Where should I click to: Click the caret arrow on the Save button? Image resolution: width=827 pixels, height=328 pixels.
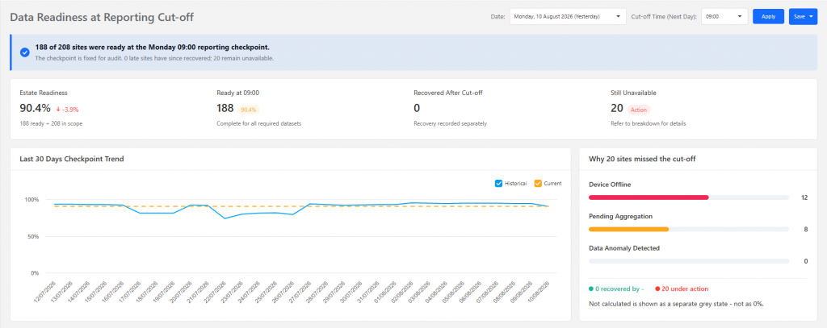point(811,17)
